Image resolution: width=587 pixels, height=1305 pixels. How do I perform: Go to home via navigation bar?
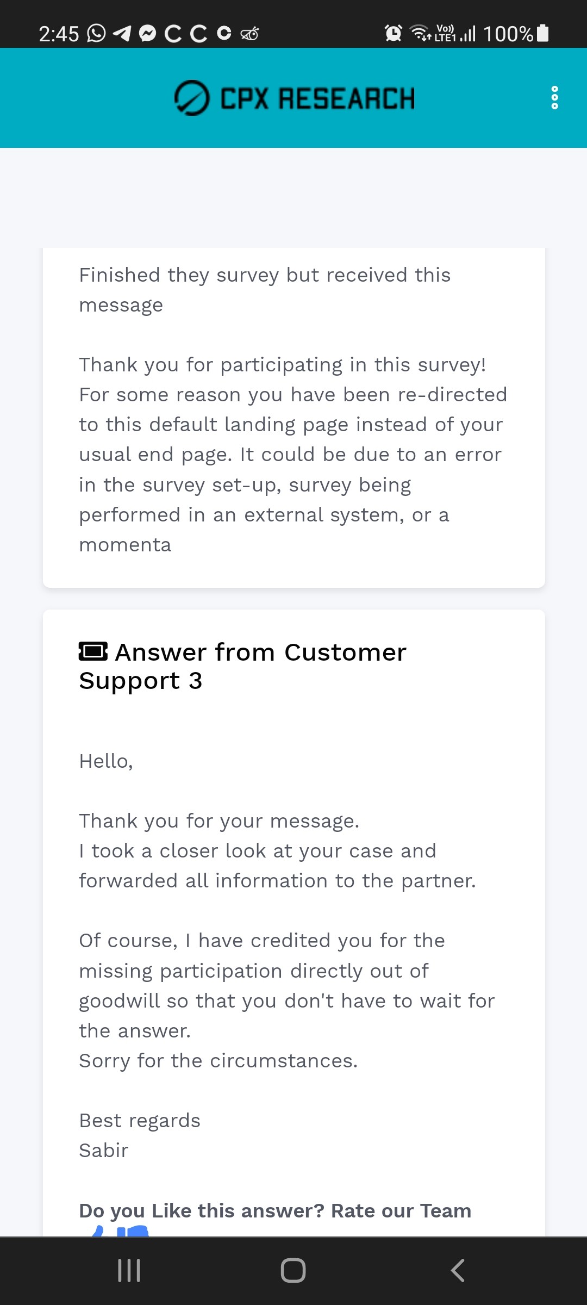[293, 1271]
